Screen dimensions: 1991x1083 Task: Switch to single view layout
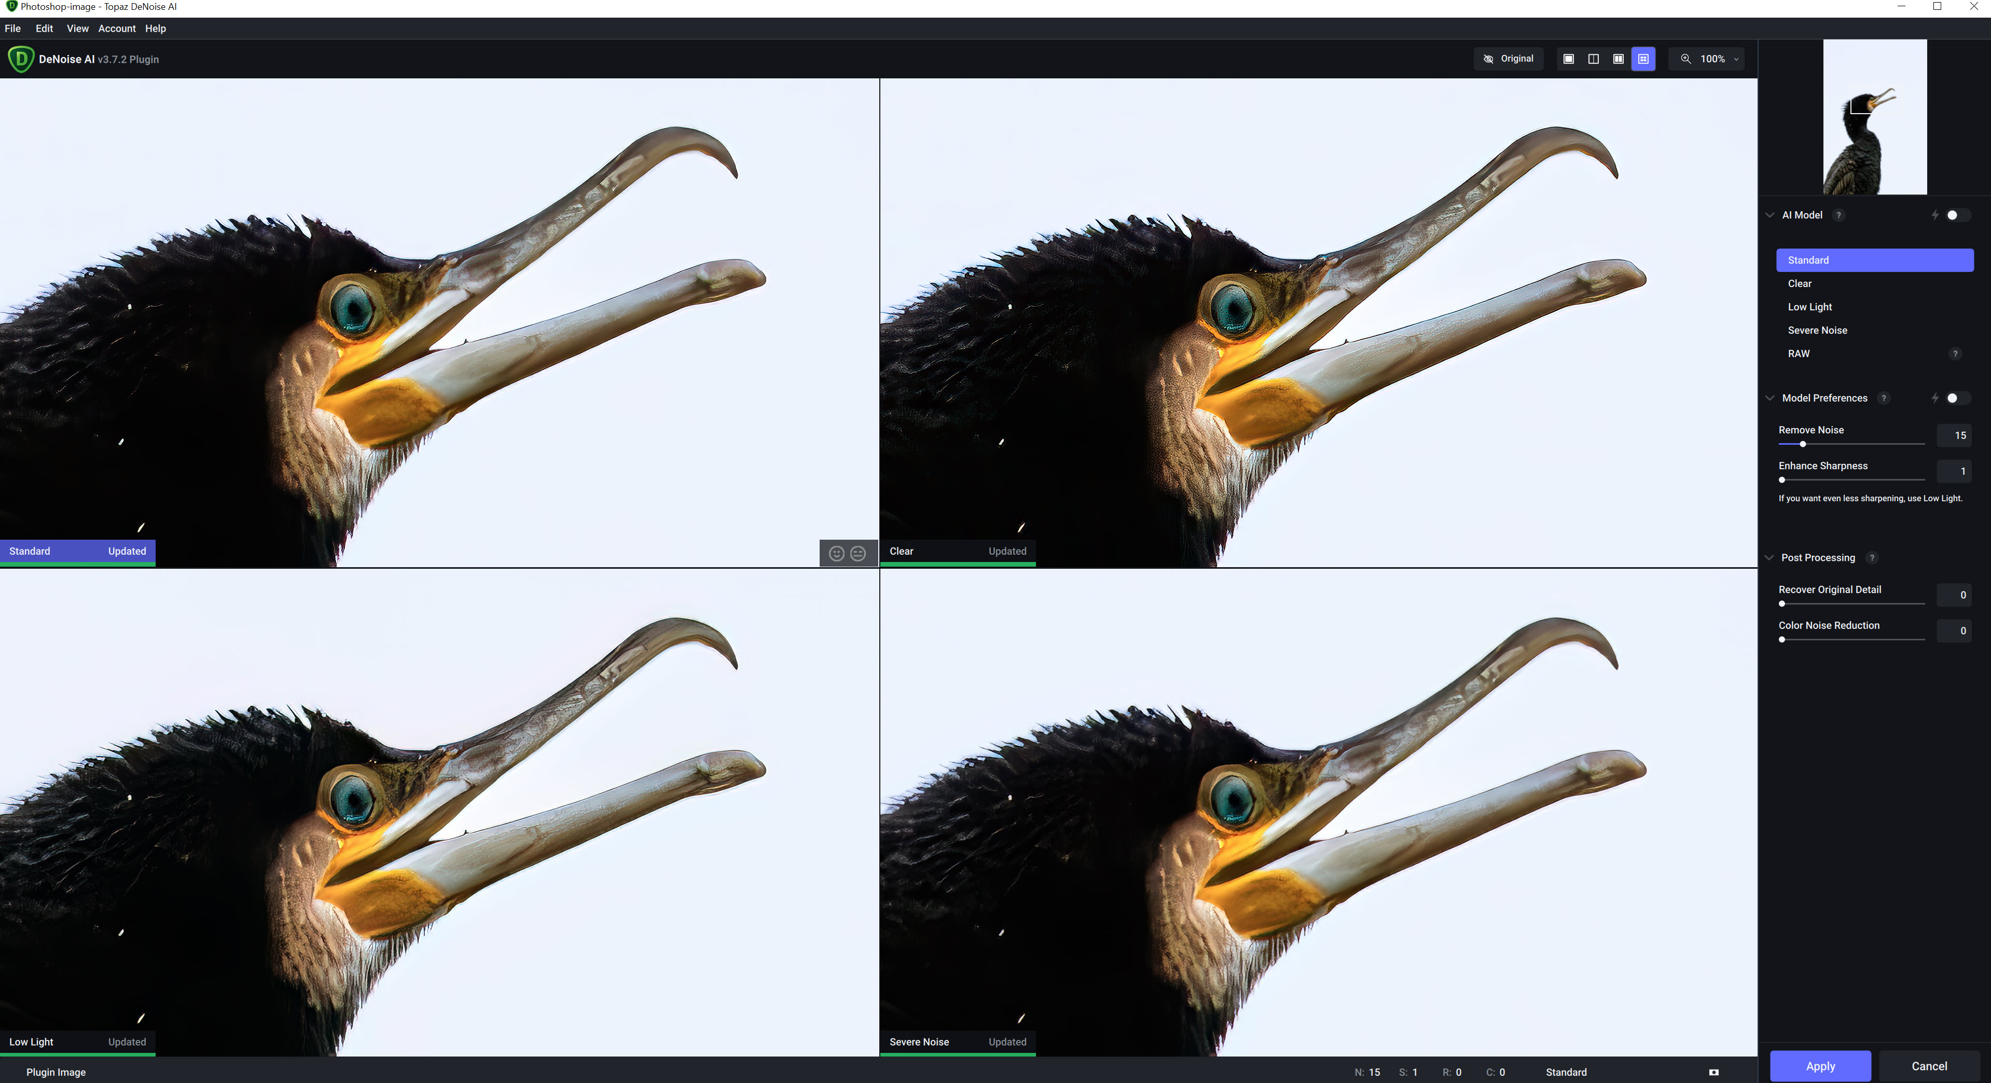[1568, 59]
